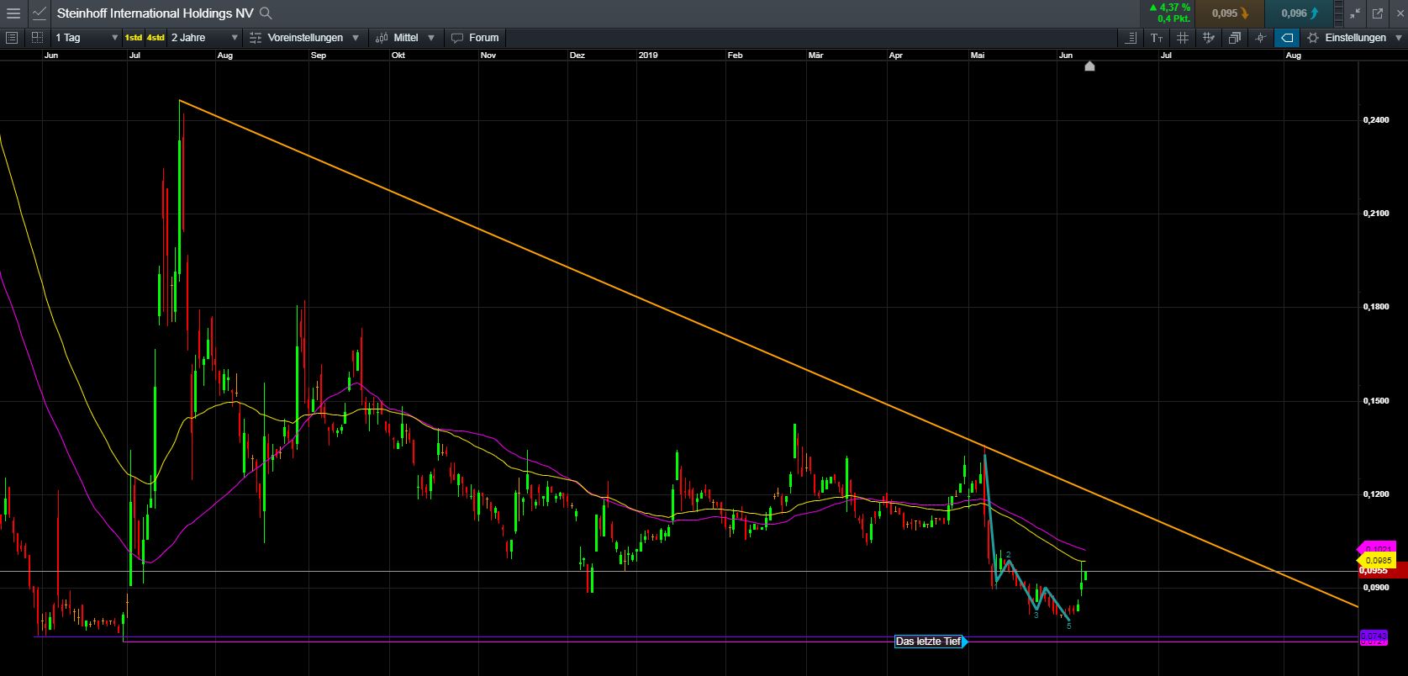Select the text annotation tool Tt
Viewport: 1408px width, 676px height.
point(1157,38)
